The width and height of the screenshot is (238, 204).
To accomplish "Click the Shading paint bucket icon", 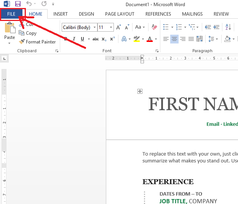I will pos(227,39).
